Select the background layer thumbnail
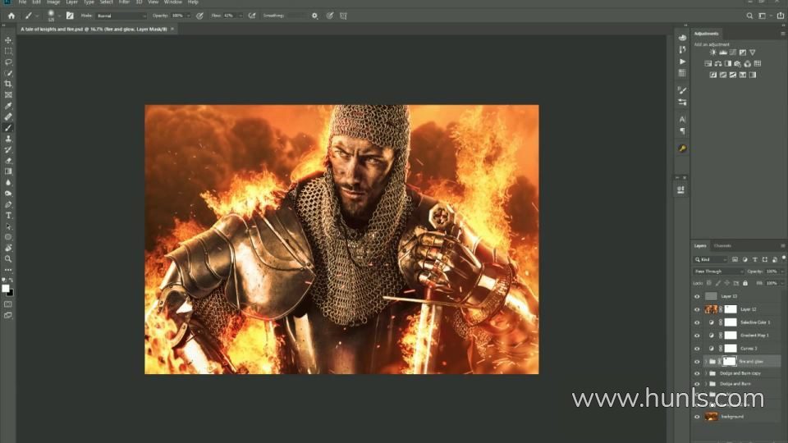The width and height of the screenshot is (788, 443). pyautogui.click(x=711, y=417)
